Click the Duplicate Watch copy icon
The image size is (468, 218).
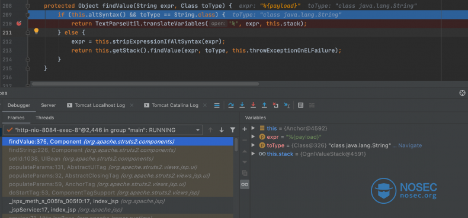(245, 173)
